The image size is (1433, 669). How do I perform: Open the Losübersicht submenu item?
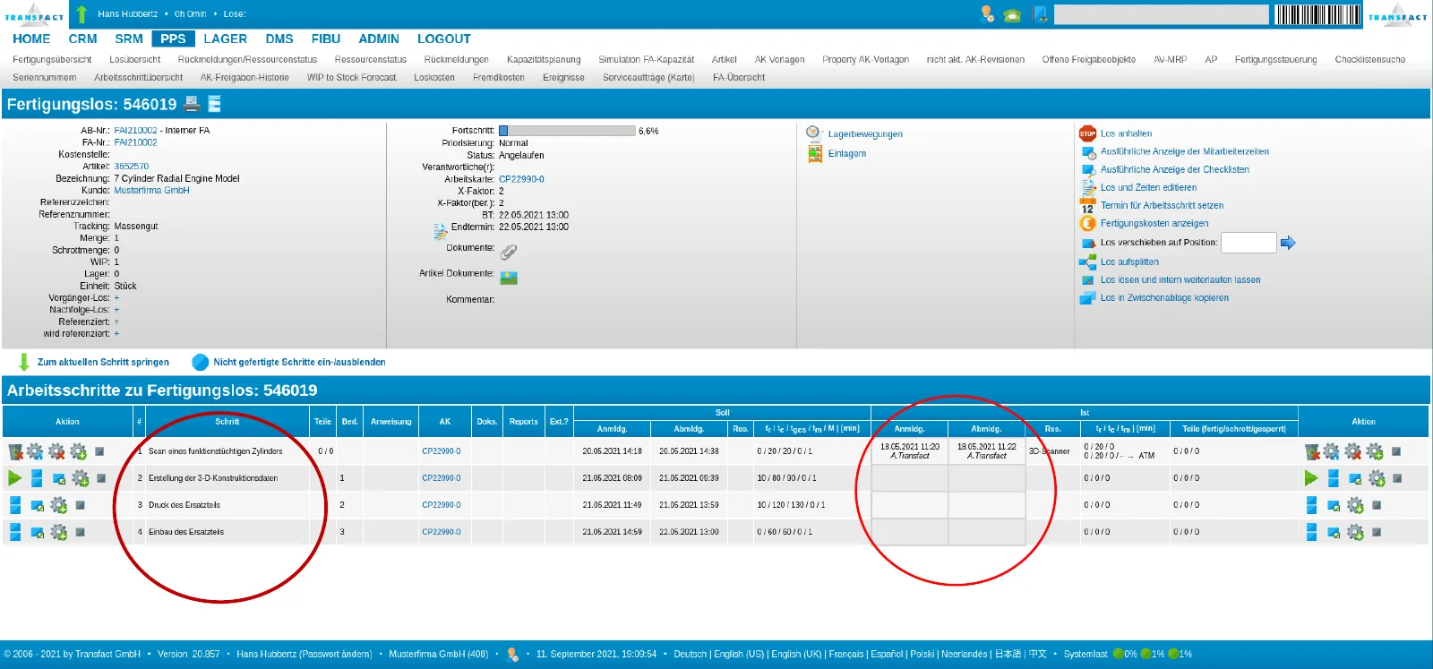135,60
